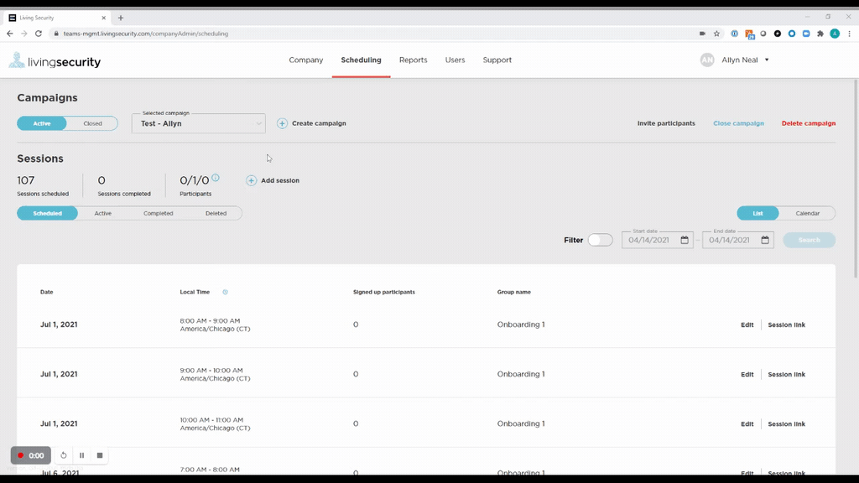Open the Start date calendar icon
The width and height of the screenshot is (859, 483).
[685, 240]
